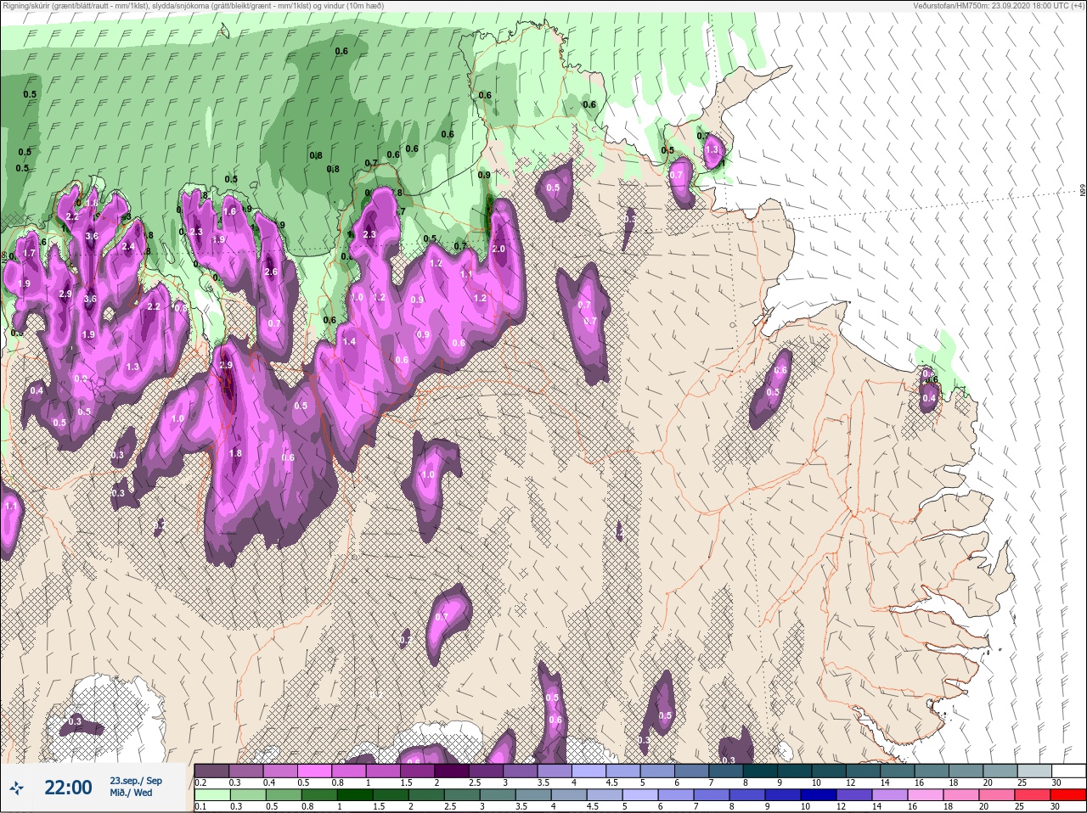
Task: Select the white swatch above 30 in the top legend row
Action: [1068, 770]
